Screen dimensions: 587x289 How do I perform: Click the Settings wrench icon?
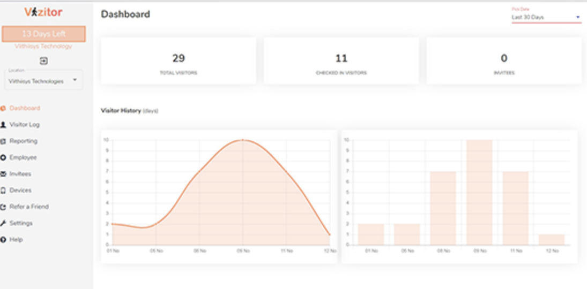3,224
